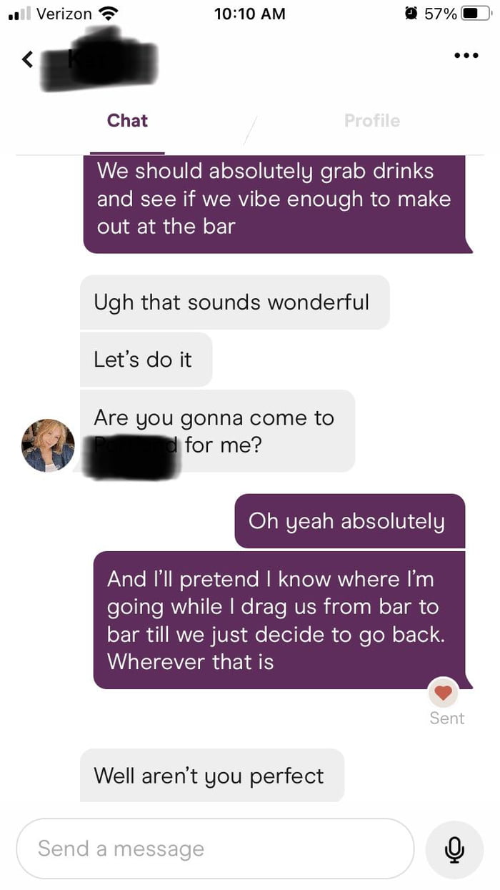The image size is (500, 890).
Task: Tap the microphone voice message icon
Action: click(x=454, y=849)
